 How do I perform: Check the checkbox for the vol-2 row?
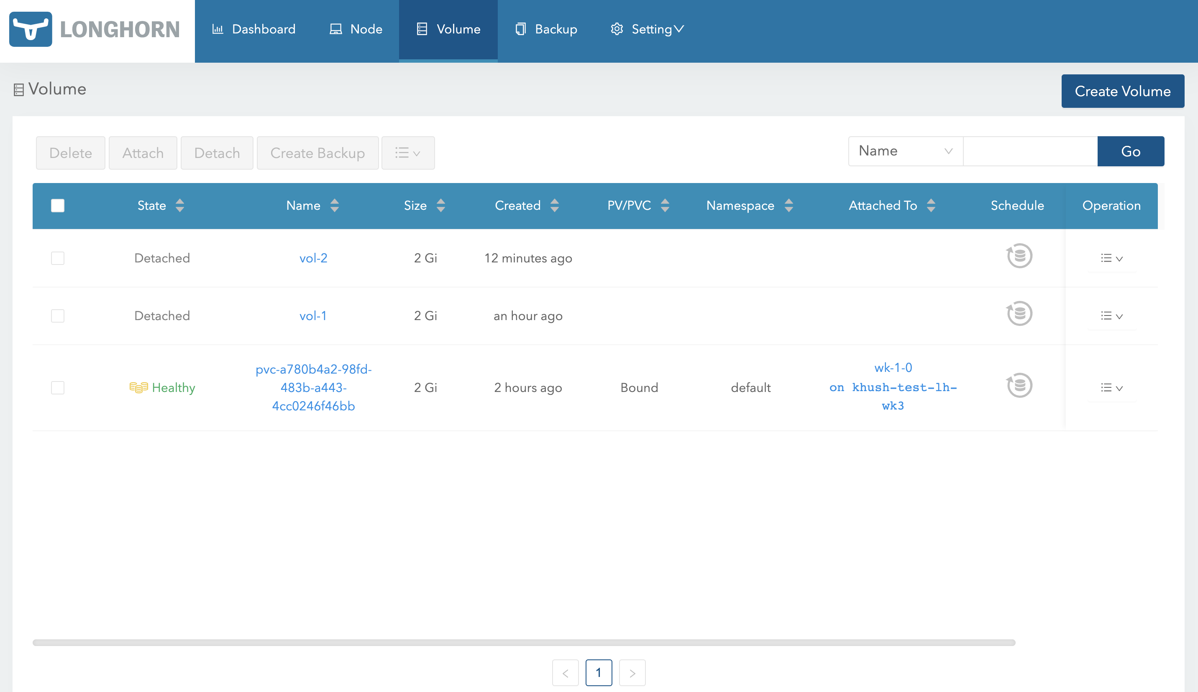tap(58, 258)
